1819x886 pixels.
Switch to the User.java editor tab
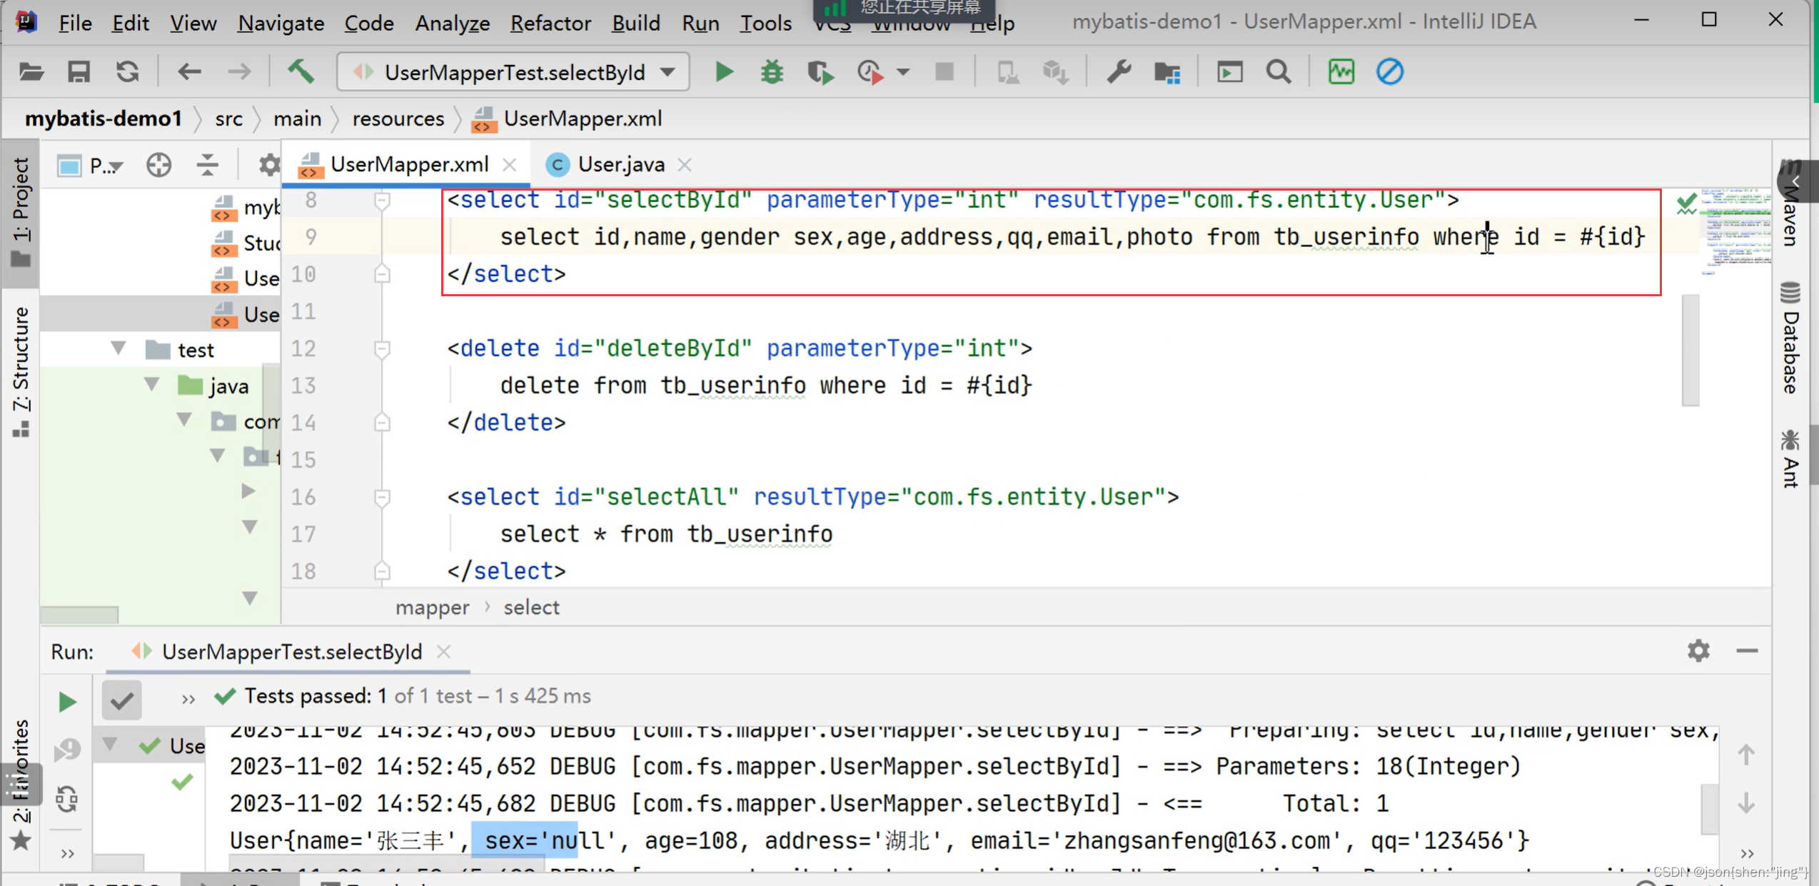click(x=620, y=165)
